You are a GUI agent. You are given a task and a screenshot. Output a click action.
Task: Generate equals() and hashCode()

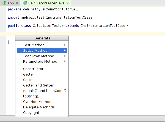click(x=45, y=91)
